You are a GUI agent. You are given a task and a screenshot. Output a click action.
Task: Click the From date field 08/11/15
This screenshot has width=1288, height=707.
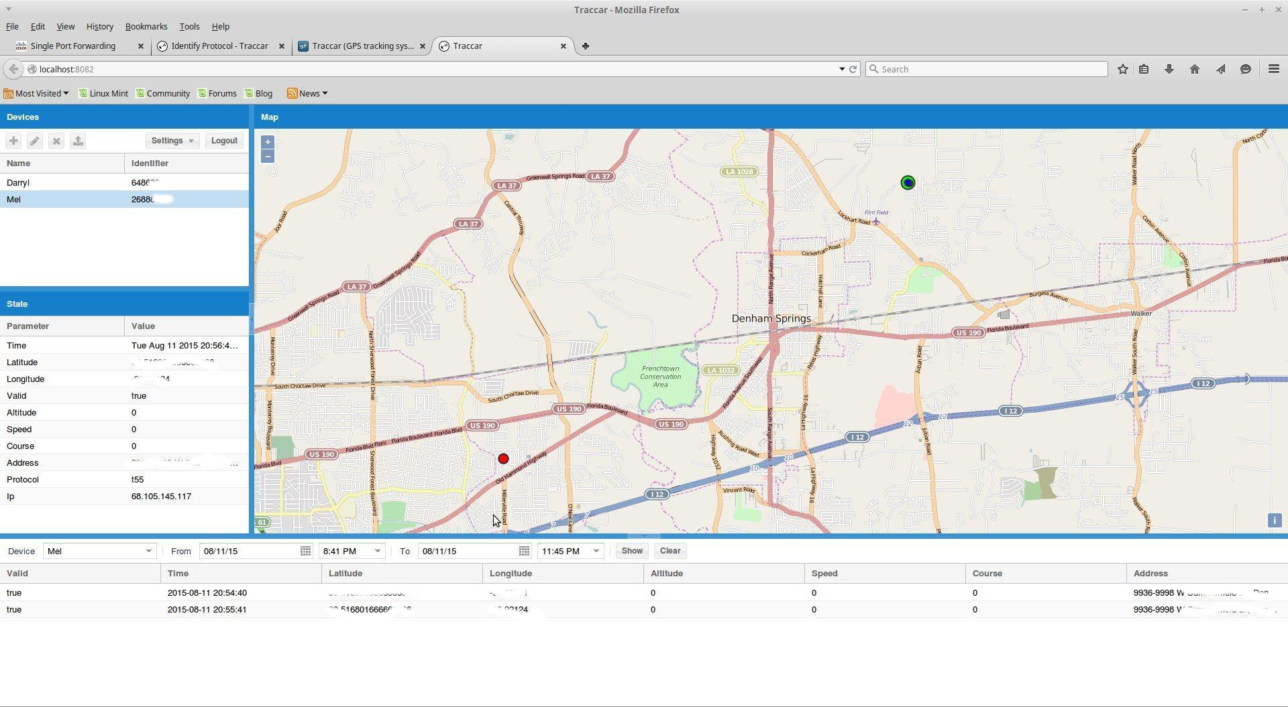(x=250, y=551)
